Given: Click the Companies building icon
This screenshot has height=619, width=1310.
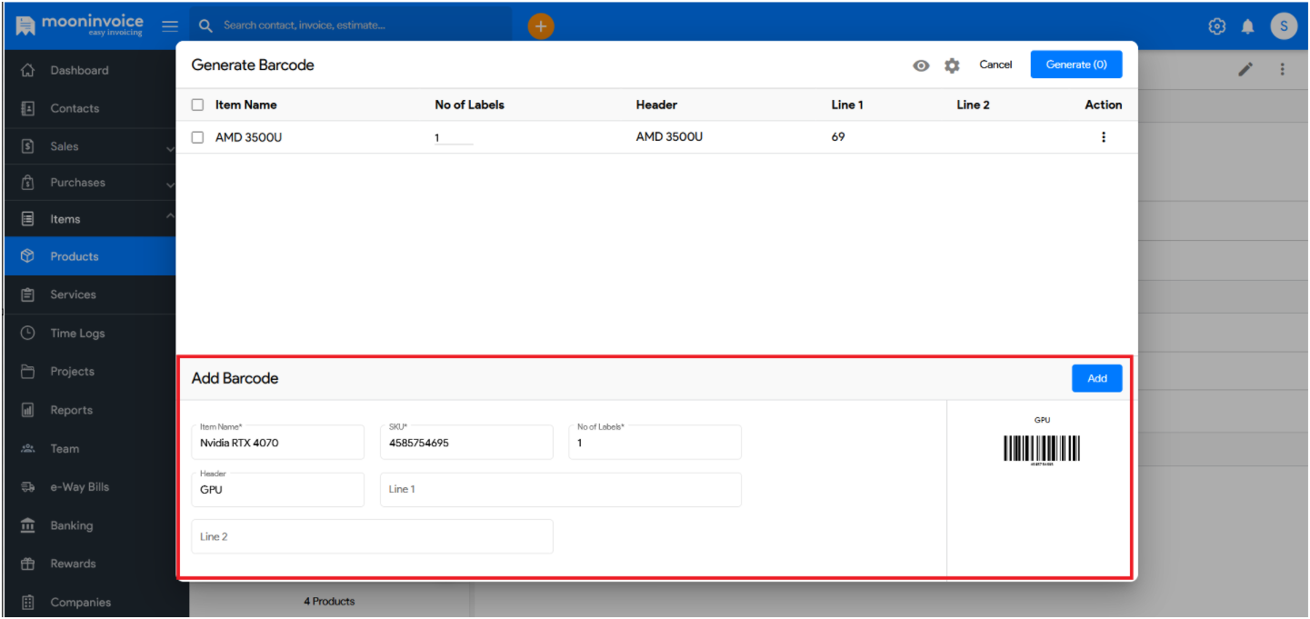Looking at the screenshot, I should tap(27, 602).
